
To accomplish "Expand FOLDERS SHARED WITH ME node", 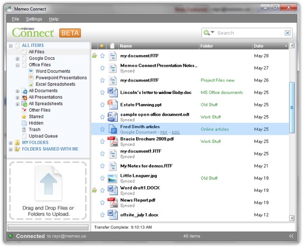I will (11, 149).
